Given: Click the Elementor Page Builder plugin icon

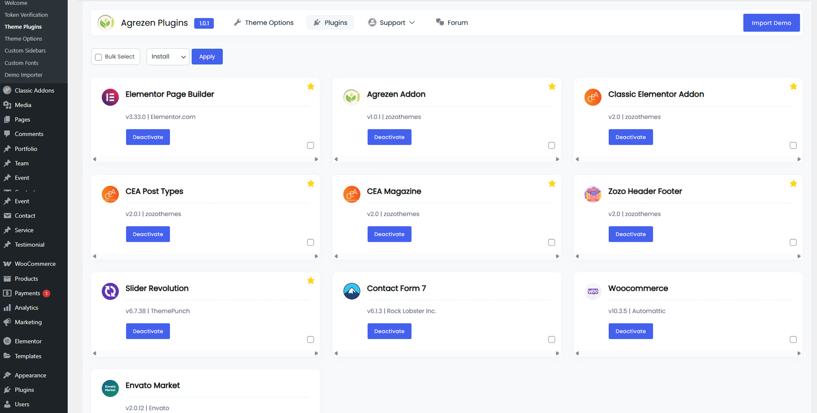Looking at the screenshot, I should point(110,97).
